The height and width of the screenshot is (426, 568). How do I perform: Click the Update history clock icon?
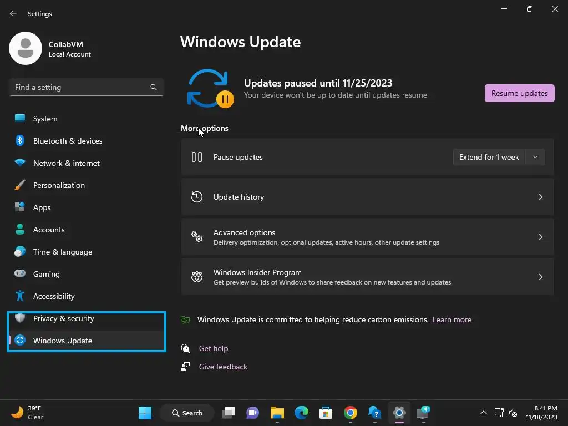tap(197, 197)
